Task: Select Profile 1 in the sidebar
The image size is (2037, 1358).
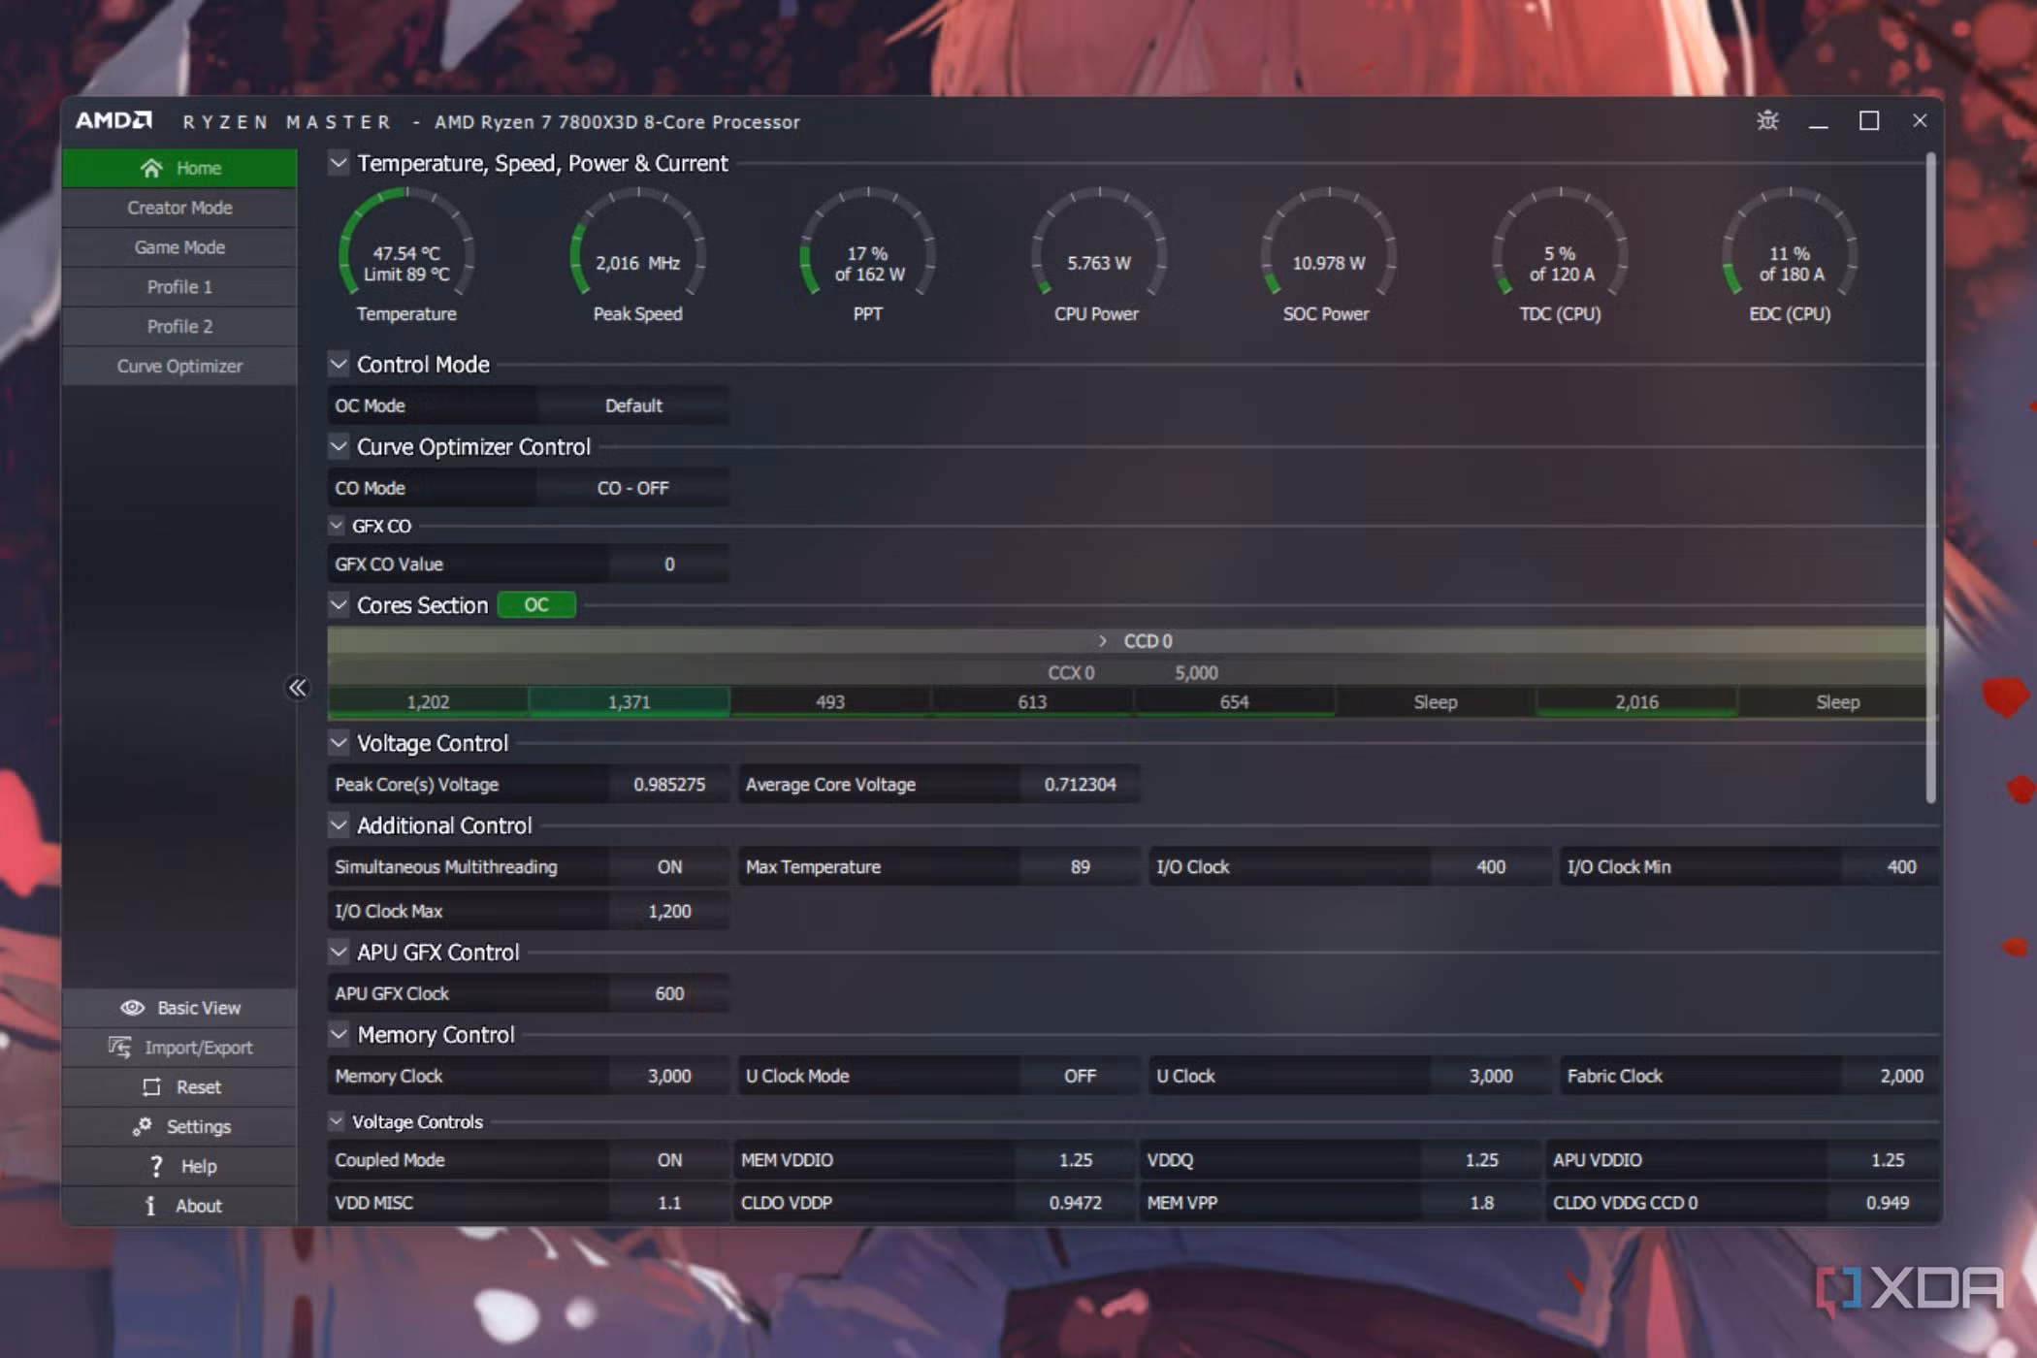Action: click(x=178, y=286)
